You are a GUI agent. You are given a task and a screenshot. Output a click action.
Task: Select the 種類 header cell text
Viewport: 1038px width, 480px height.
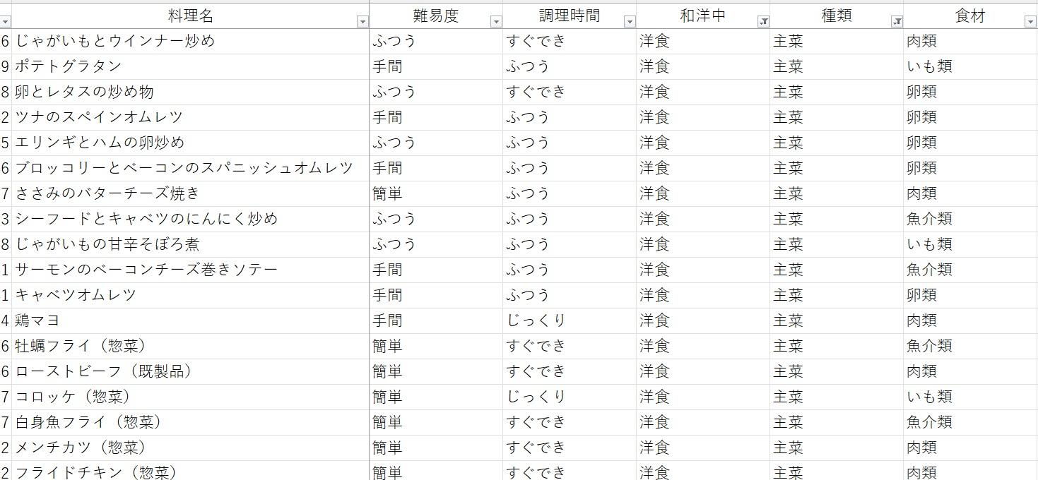tap(837, 16)
